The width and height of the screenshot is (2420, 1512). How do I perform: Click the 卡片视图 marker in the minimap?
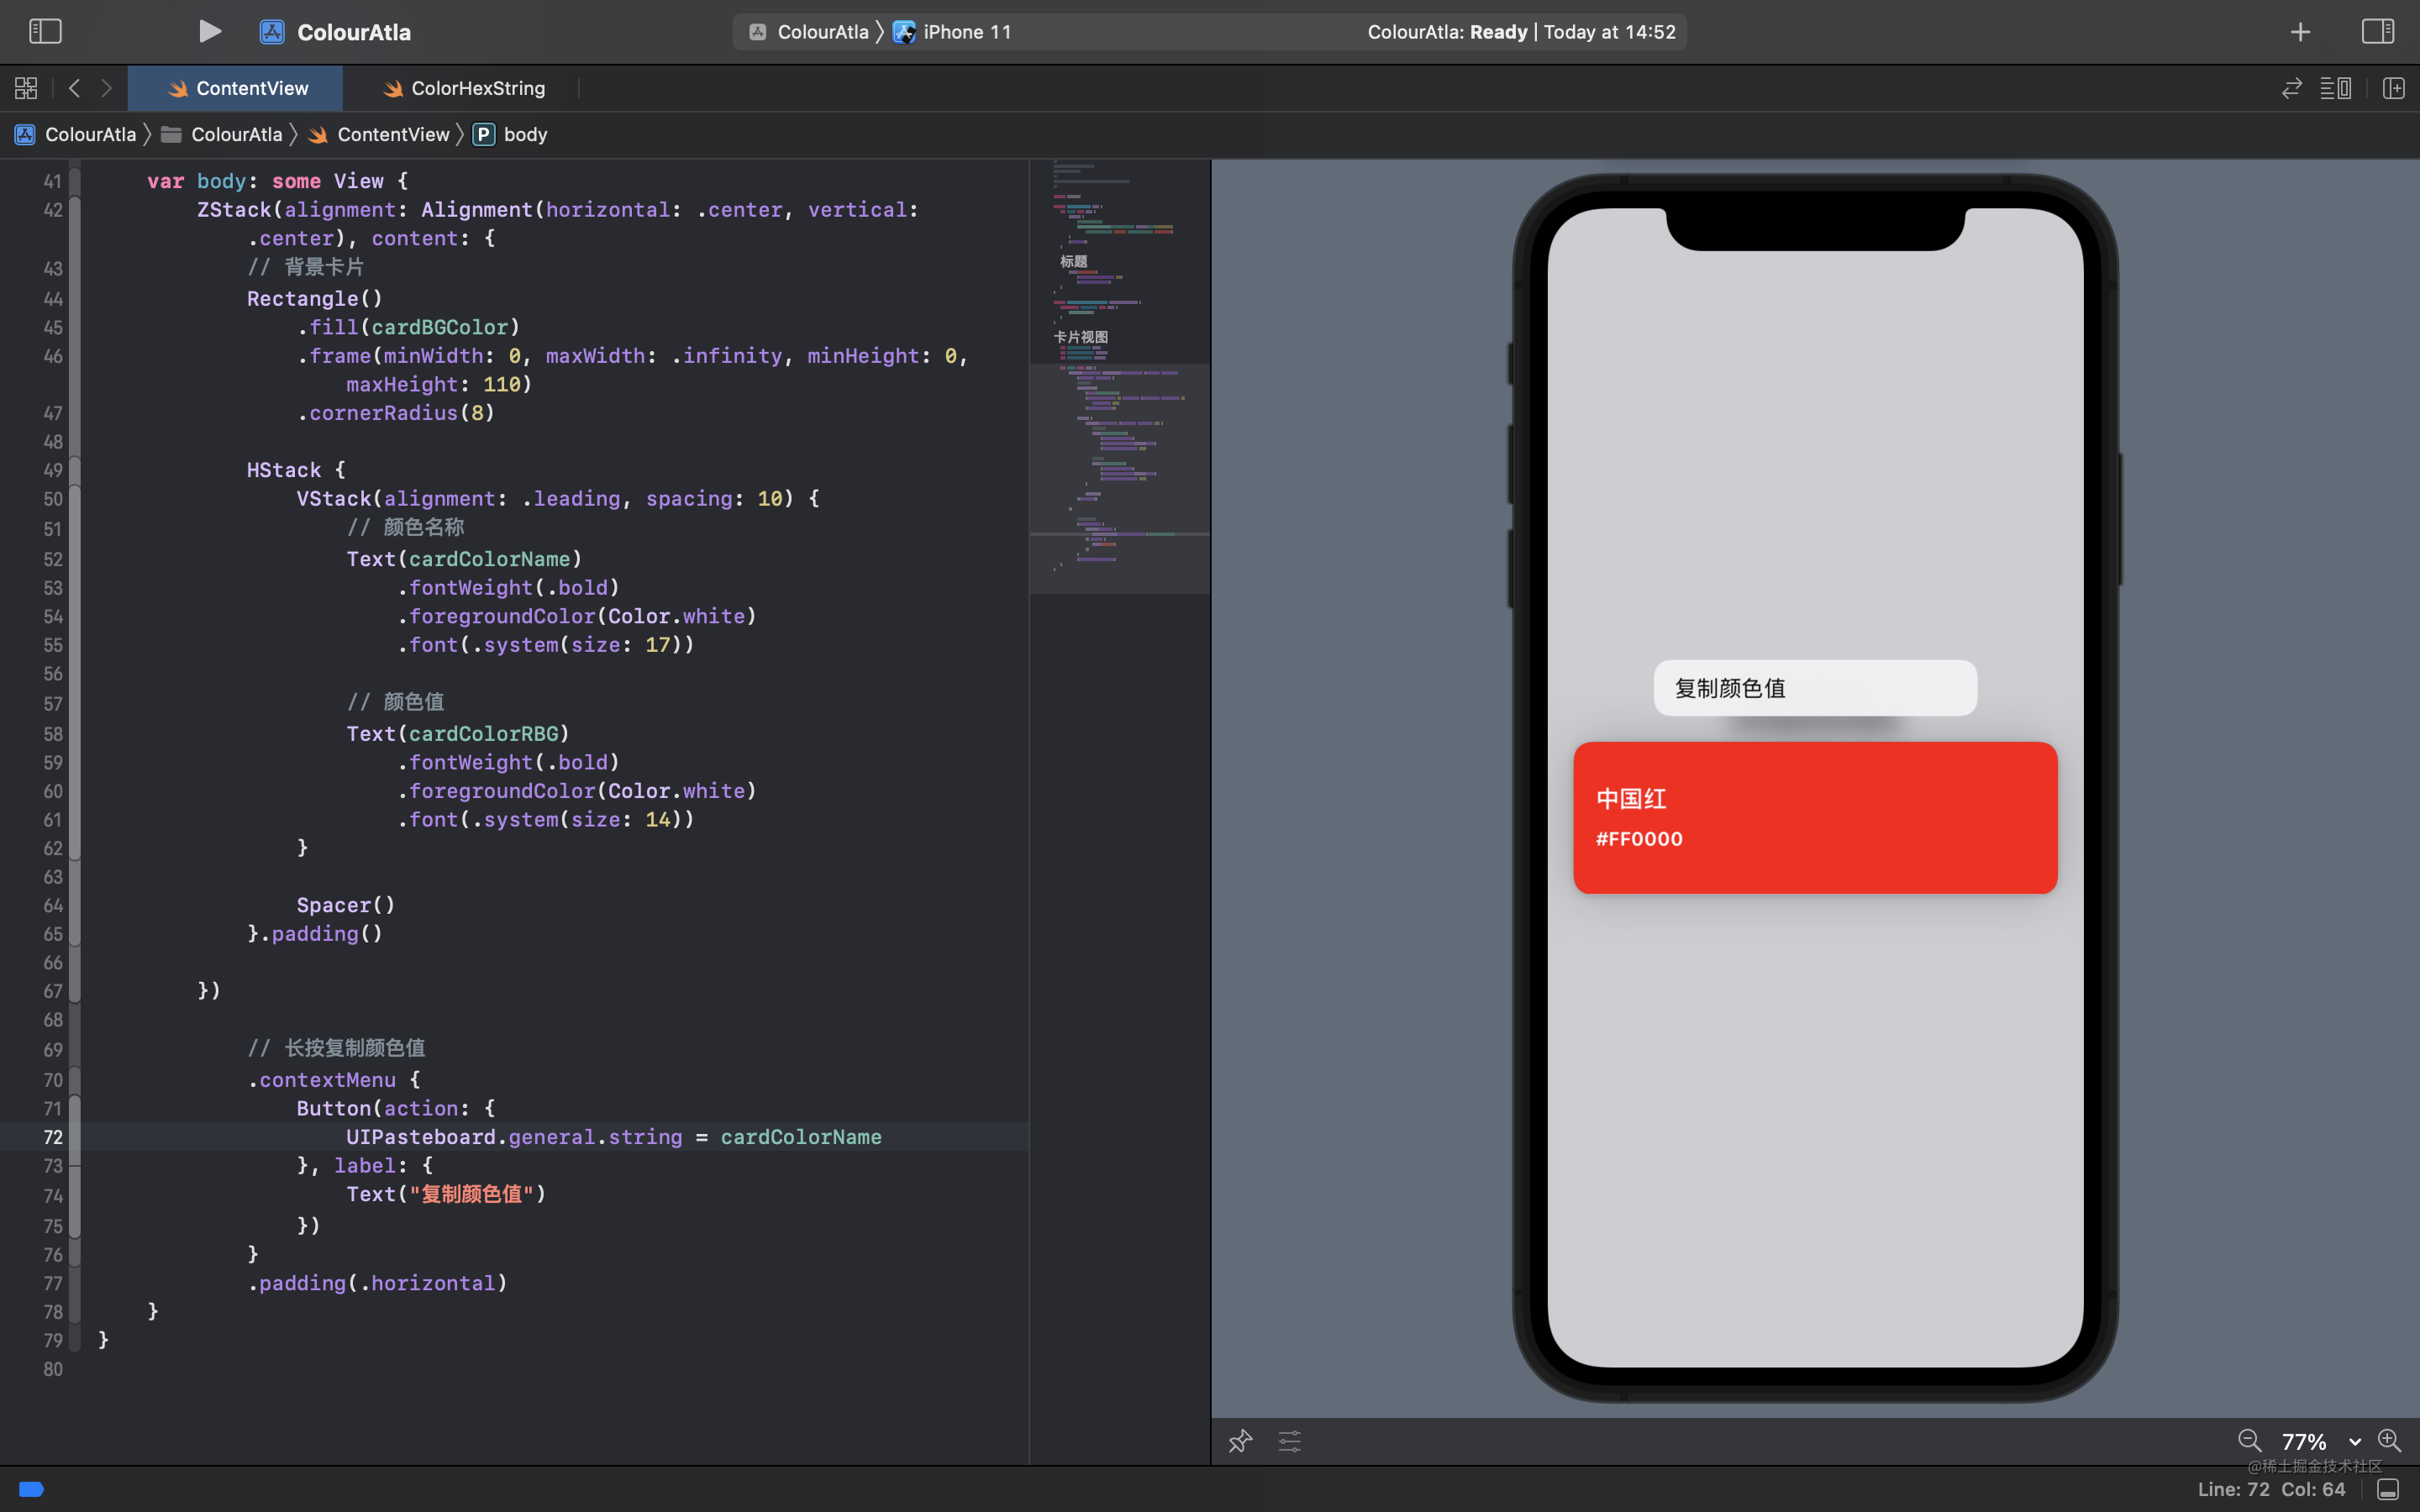(x=1081, y=337)
